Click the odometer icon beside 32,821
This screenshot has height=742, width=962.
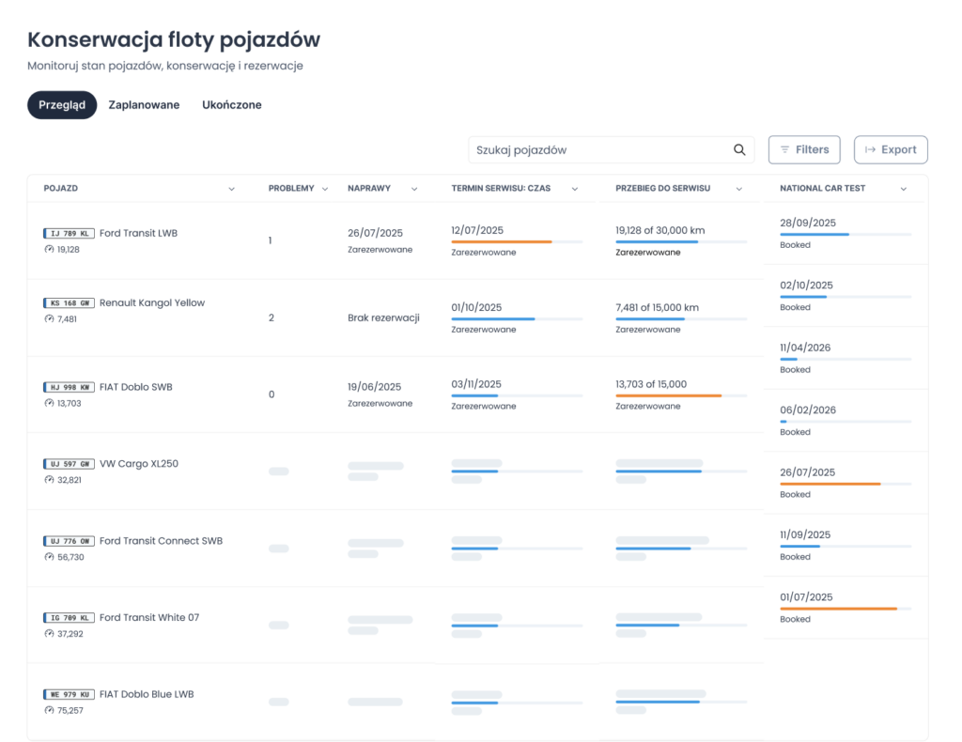tap(49, 480)
